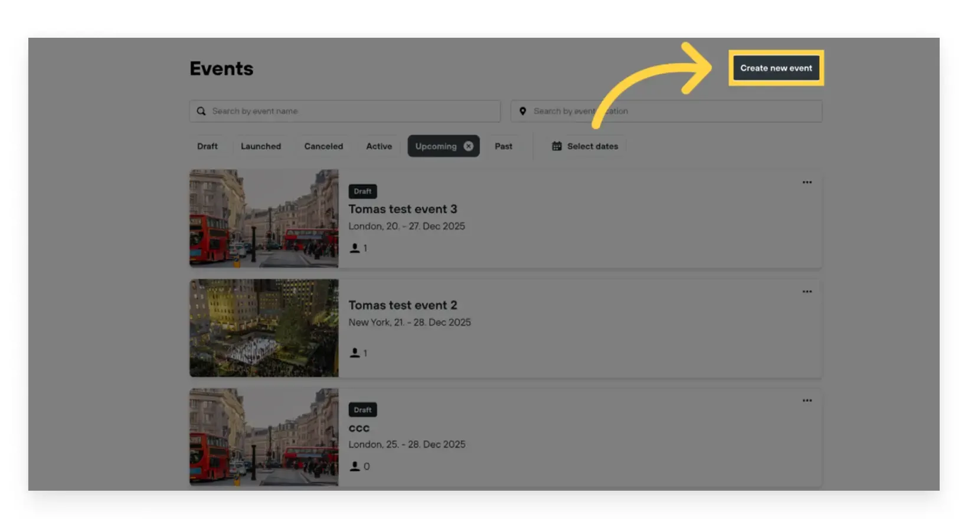Open the Select dates picker
Image resolution: width=968 pixels, height=519 pixels.
coord(585,146)
